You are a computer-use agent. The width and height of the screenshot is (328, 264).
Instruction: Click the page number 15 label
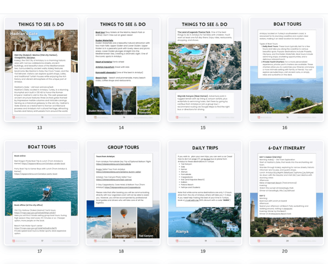pos(203,127)
